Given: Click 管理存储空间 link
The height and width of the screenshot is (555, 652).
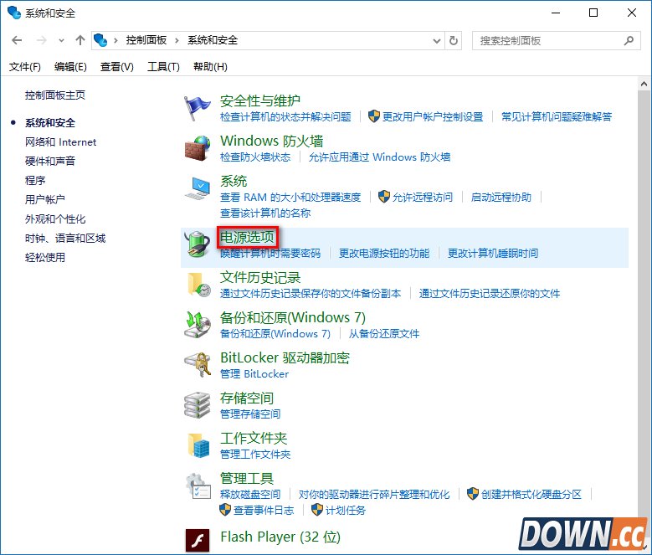Looking at the screenshot, I should (x=250, y=414).
